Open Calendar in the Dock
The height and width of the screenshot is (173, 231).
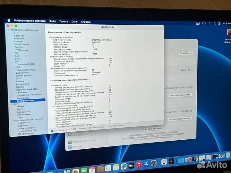(92, 170)
